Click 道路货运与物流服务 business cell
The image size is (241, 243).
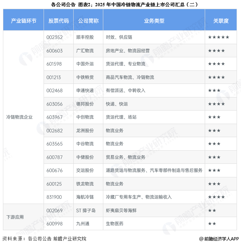154,170
